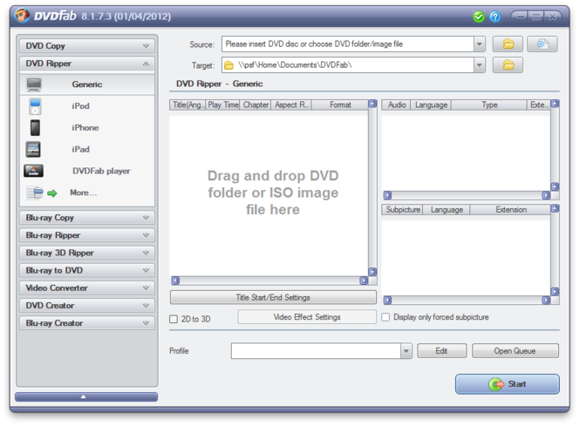Choose the Generic ripper mode label

tap(87, 85)
